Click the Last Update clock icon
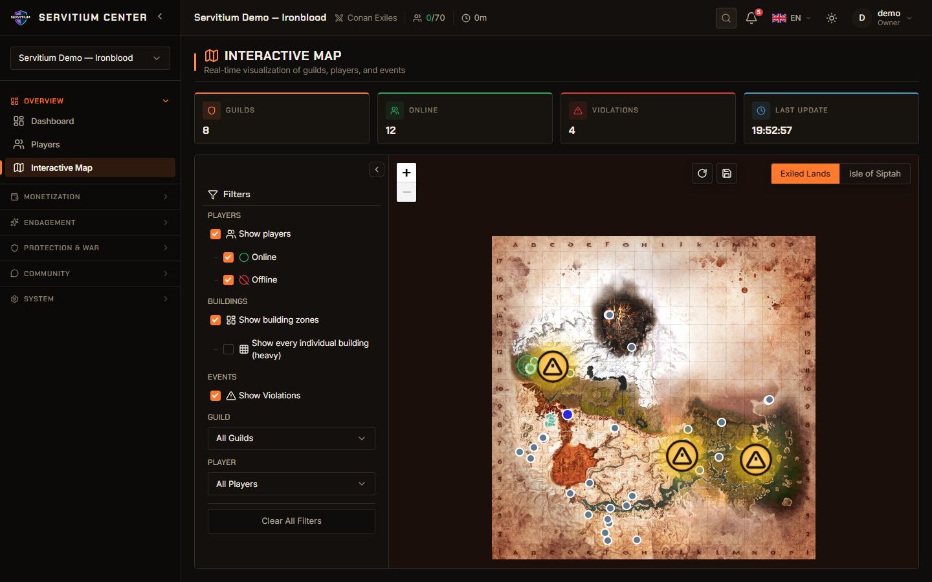Viewport: 932px width, 582px height. pyautogui.click(x=760, y=111)
